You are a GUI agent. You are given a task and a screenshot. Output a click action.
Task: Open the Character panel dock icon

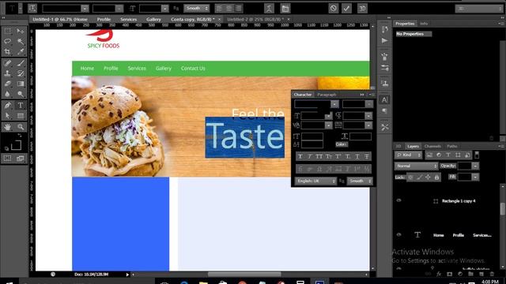pos(384,100)
